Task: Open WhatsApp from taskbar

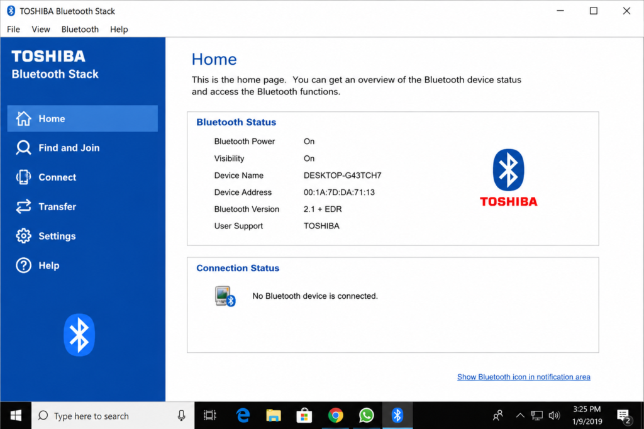Action: pyautogui.click(x=367, y=415)
